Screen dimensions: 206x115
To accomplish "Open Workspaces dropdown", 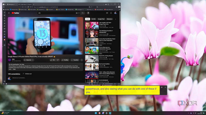I will click(11, 4).
